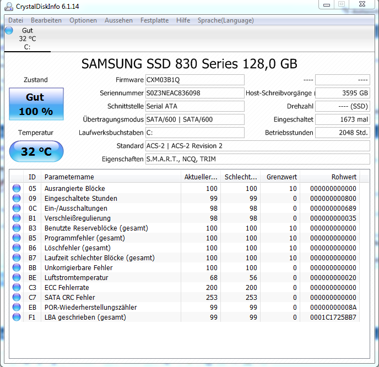The image size is (379, 367).
Task: Click the Rohwert column header
Action: [329, 177]
